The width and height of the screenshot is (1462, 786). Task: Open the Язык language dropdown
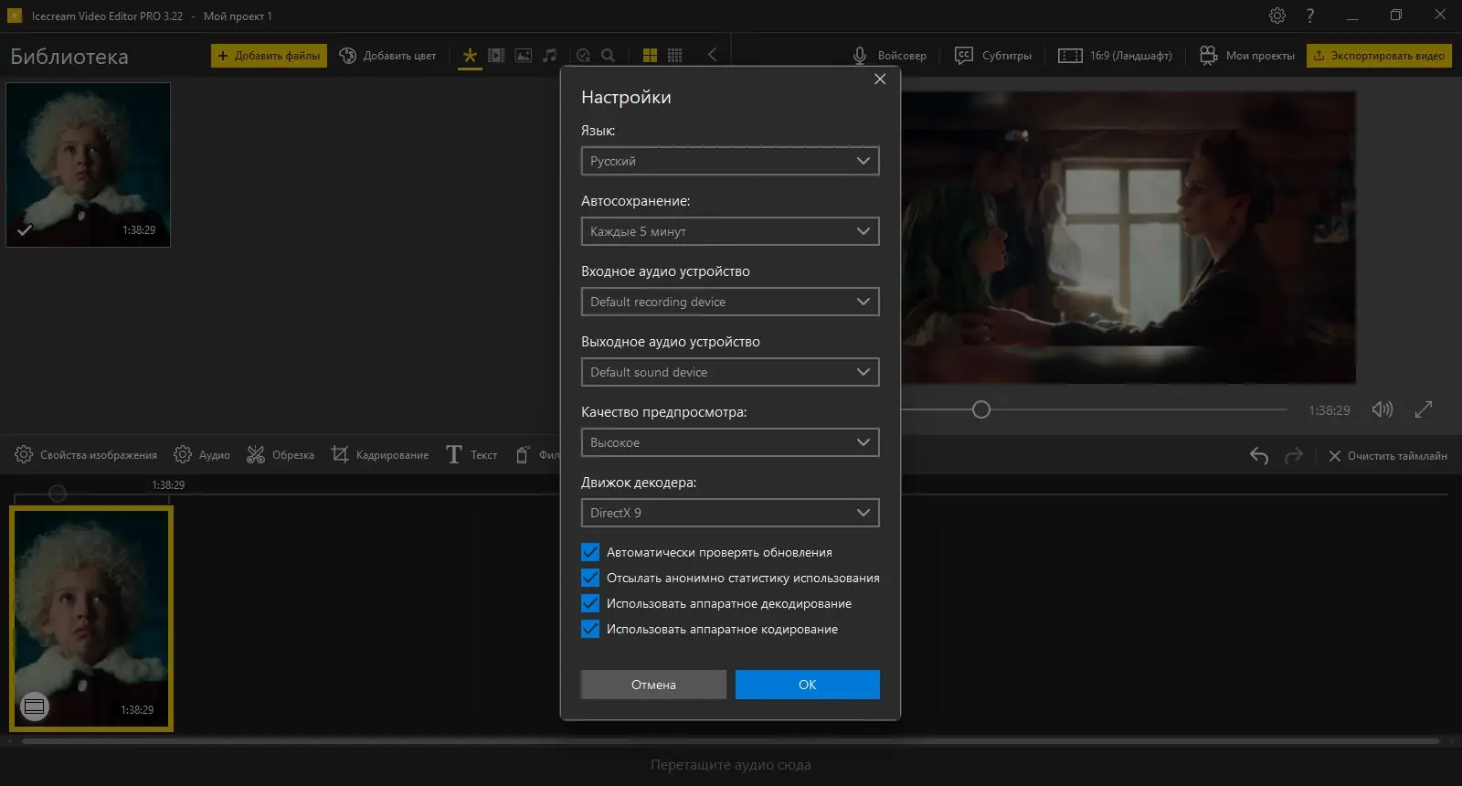(729, 161)
